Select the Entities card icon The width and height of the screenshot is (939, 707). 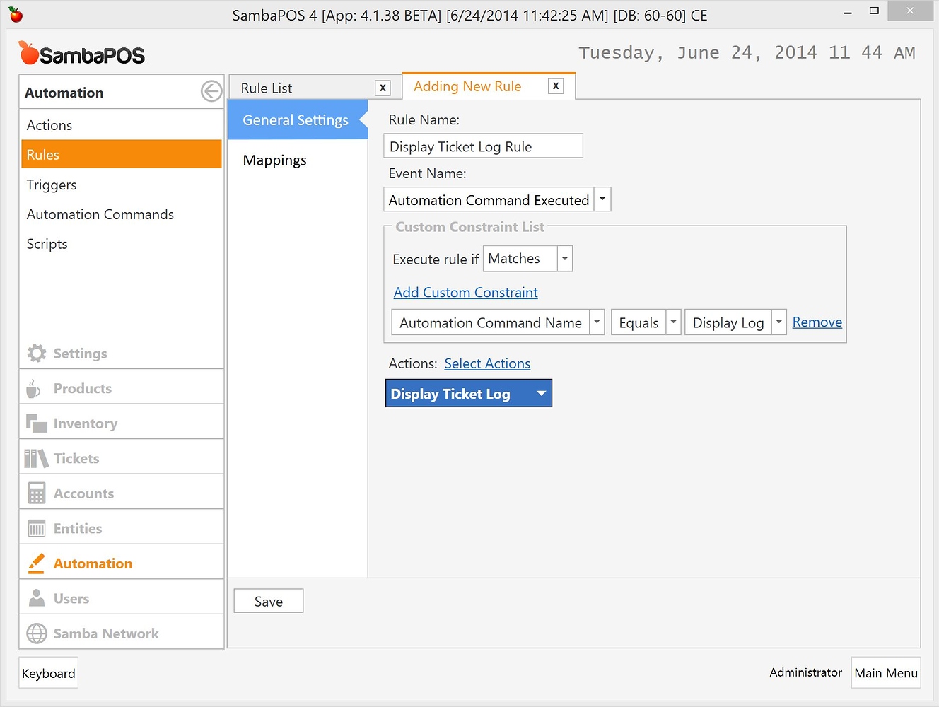pos(35,527)
